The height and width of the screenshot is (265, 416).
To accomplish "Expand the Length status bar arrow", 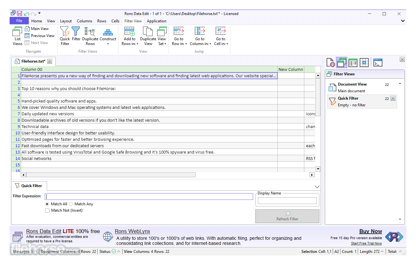I will pos(382,252).
